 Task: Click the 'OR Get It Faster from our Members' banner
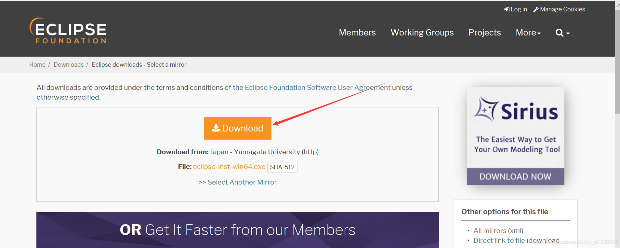(x=238, y=230)
